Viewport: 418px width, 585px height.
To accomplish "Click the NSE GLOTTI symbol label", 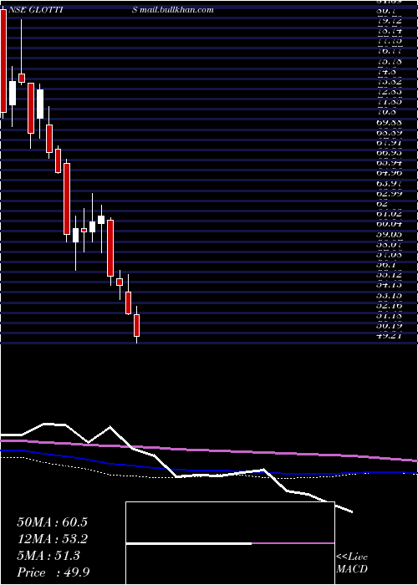I will click(x=36, y=10).
